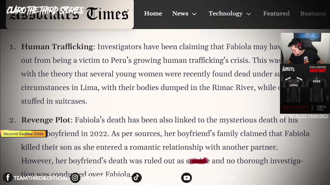Screen dimensions: 330x185
Task: Click the YouTube icon at the bottom
Action: pos(186,178)
